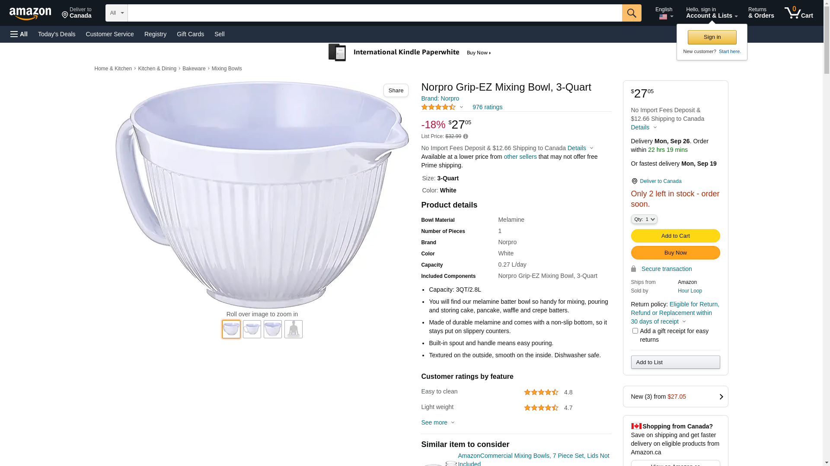
Task: Open Today's Deals in navigation bar
Action: pyautogui.click(x=57, y=34)
